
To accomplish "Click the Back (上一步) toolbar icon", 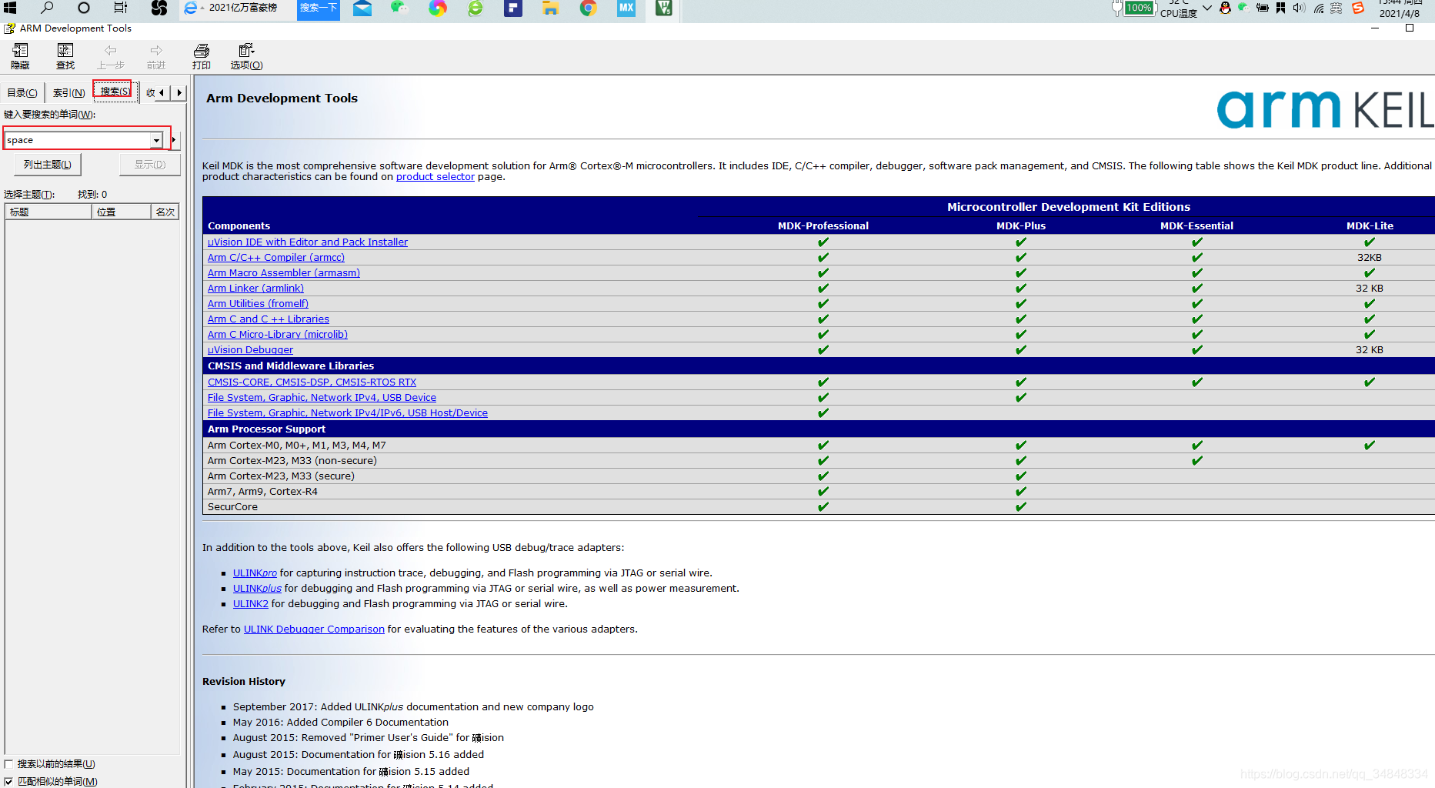I will pyautogui.click(x=110, y=56).
